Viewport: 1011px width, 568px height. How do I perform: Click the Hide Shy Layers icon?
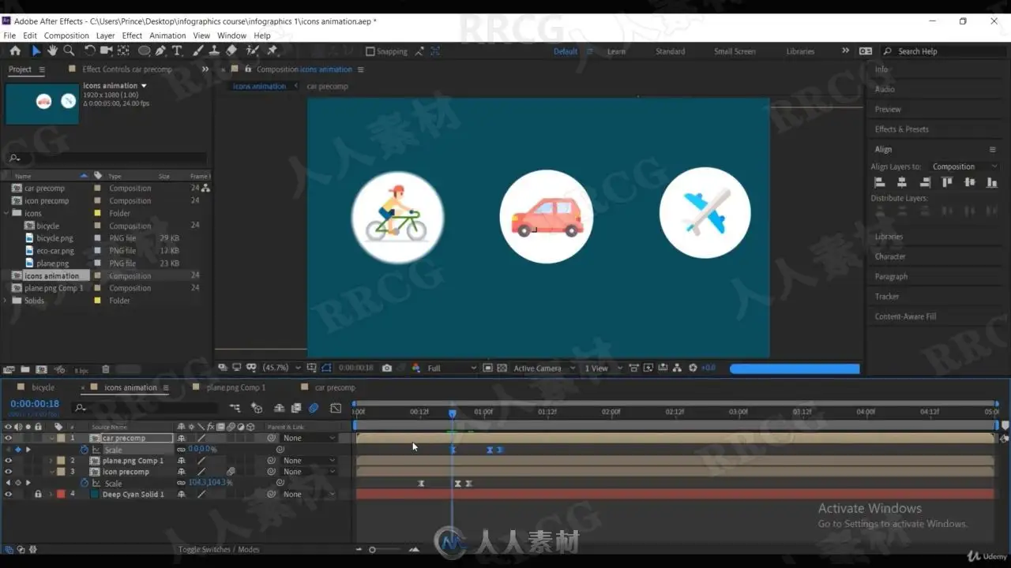click(x=279, y=408)
